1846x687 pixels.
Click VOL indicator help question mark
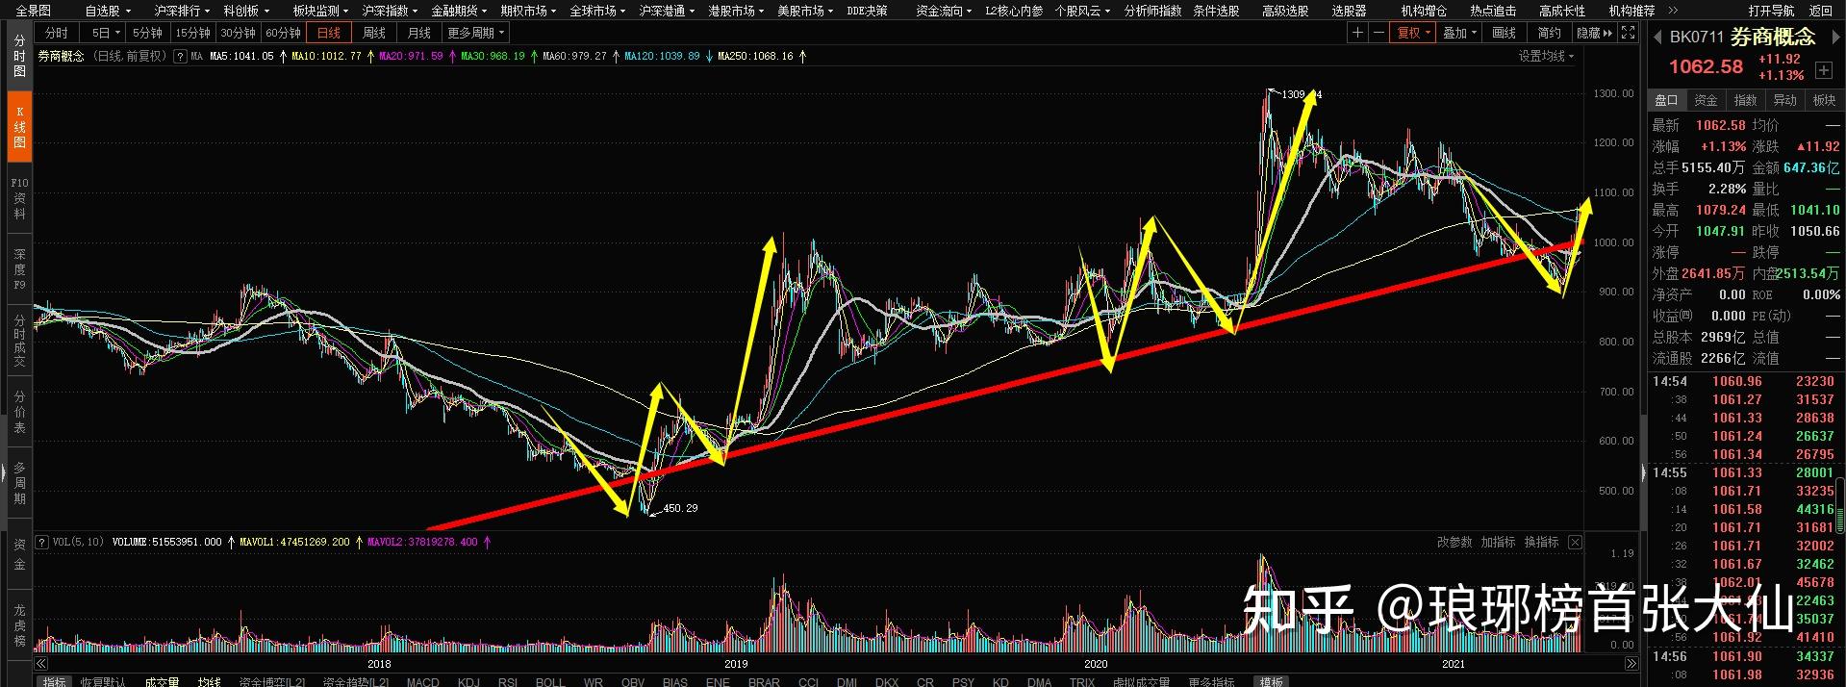(41, 543)
